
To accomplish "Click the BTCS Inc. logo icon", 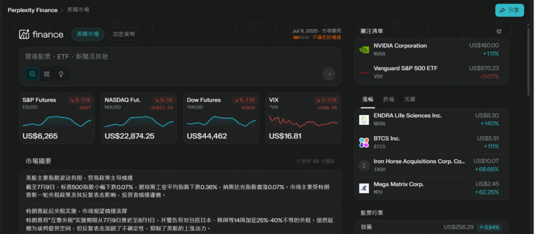I will [364, 143].
